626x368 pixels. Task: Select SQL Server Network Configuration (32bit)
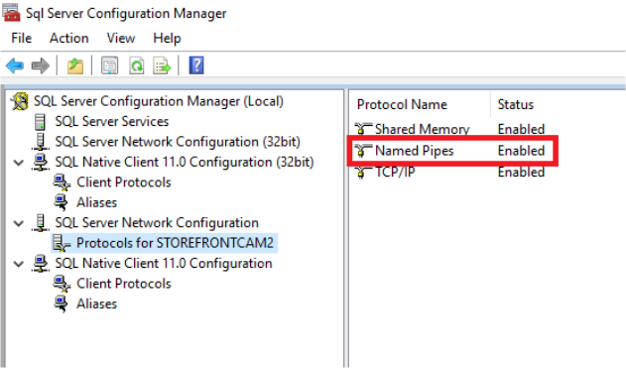(178, 142)
